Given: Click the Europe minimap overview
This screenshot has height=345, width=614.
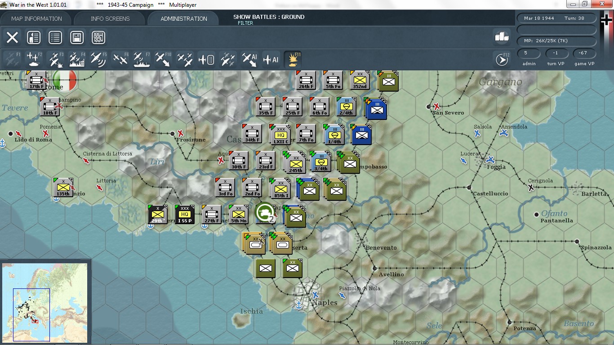Looking at the screenshot, I should [x=45, y=302].
